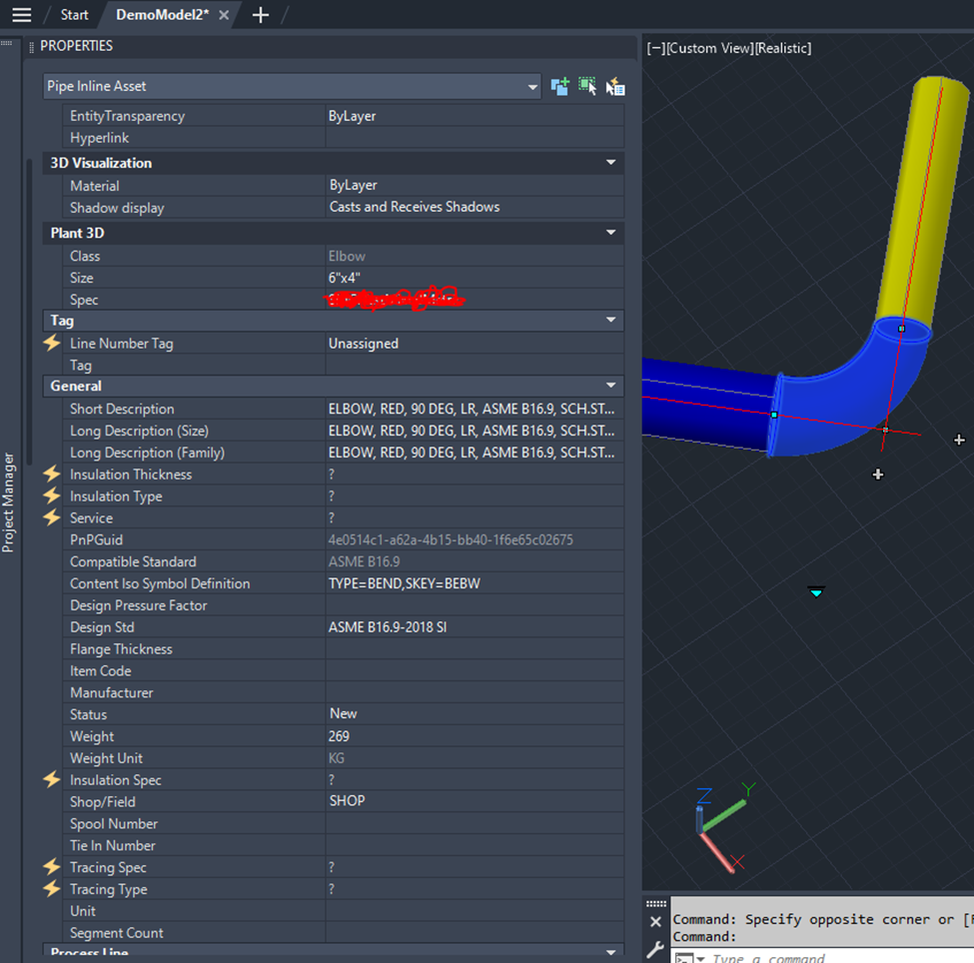Open the application hamburger menu
This screenshot has width=974, height=963.
click(x=21, y=15)
